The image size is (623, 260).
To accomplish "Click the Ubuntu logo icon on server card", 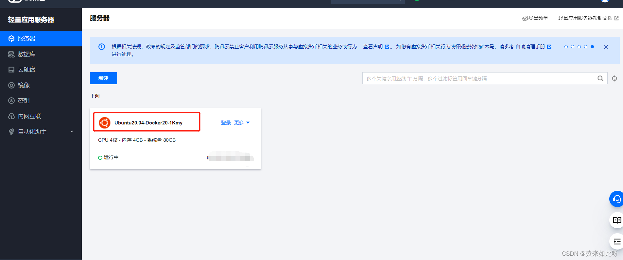I will [x=105, y=123].
